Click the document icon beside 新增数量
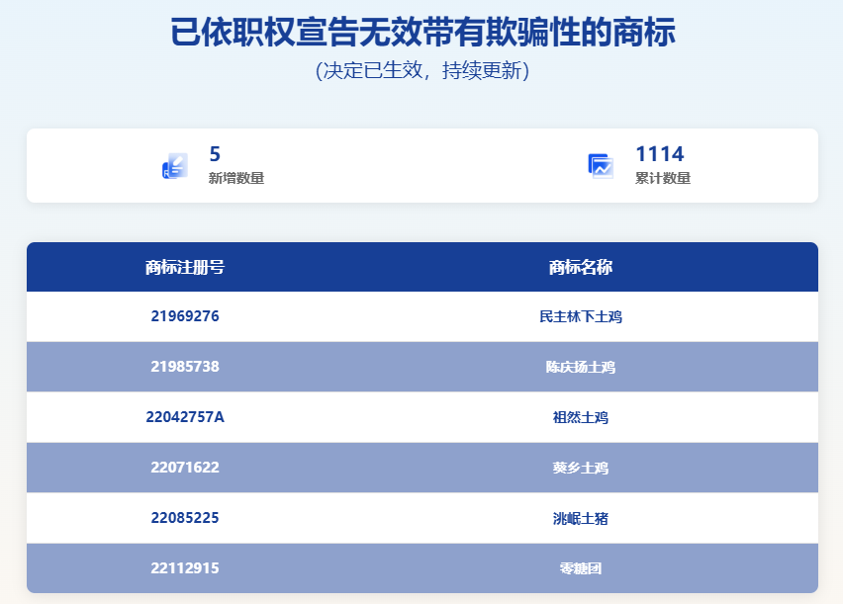 175,166
